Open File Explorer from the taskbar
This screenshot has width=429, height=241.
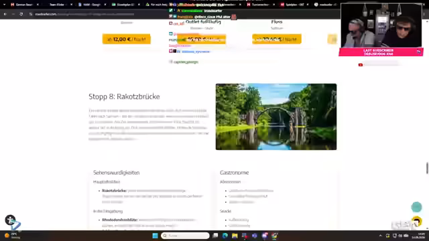(x=235, y=236)
